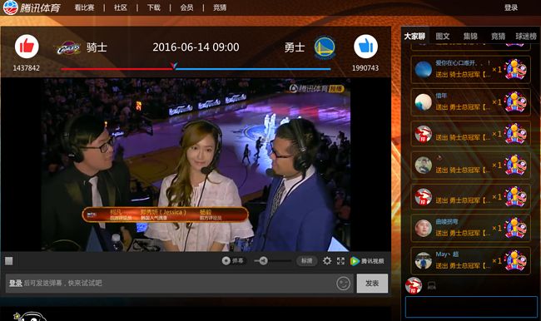Open video settings gear icon
541x321 pixels.
pos(327,261)
